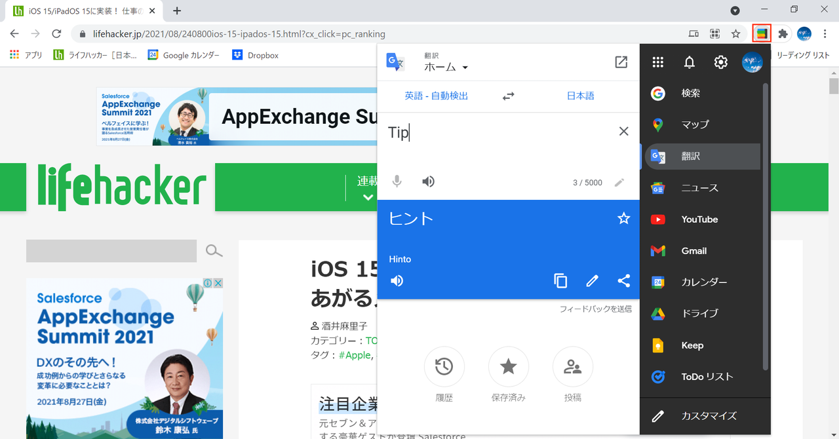The height and width of the screenshot is (439, 839).
Task: Swap translation languages
Action: pyautogui.click(x=509, y=96)
